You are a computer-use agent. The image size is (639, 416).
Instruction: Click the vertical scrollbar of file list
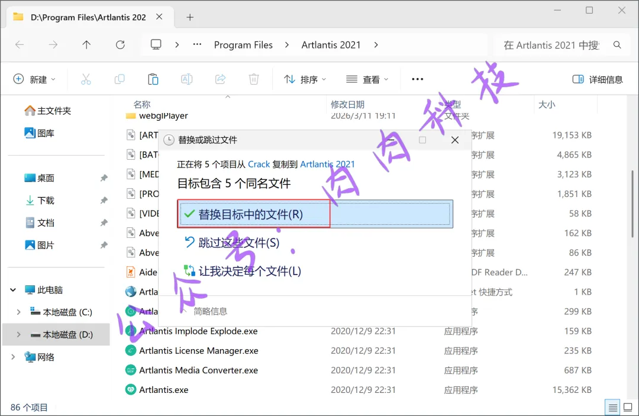[632, 204]
